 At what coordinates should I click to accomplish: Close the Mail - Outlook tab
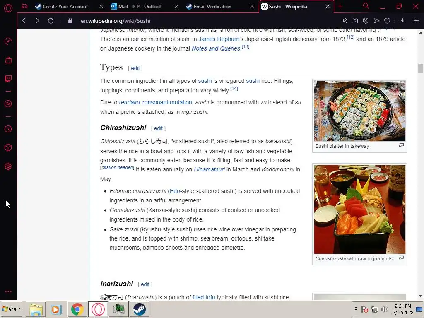(176, 7)
